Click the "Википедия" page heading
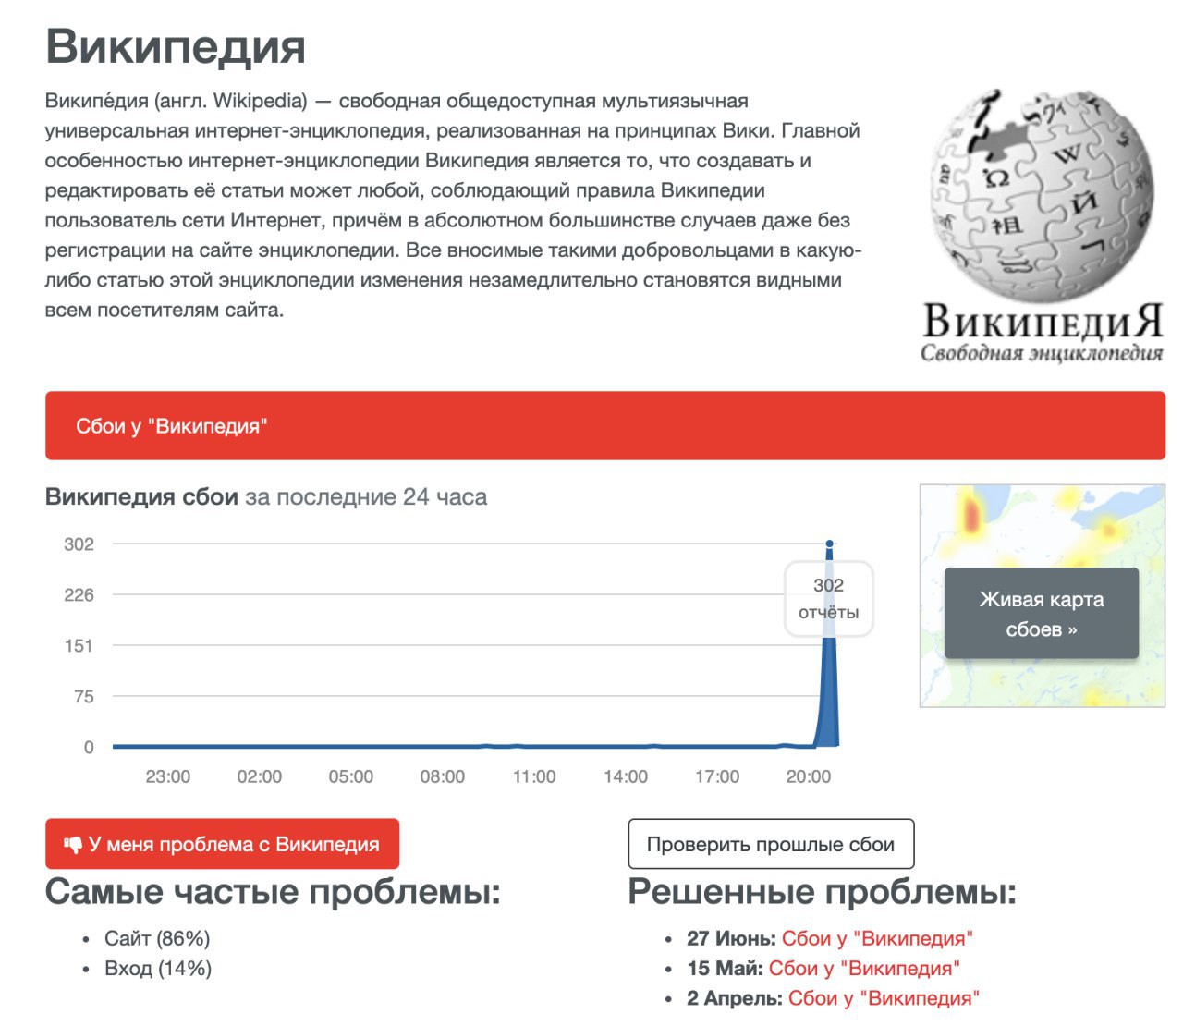 pyautogui.click(x=176, y=46)
